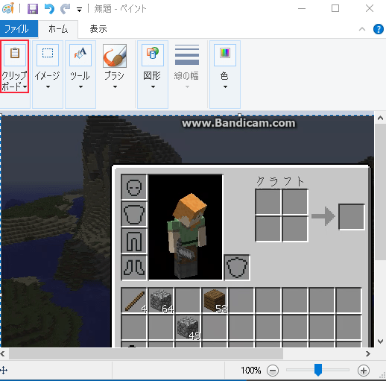The image size is (386, 381).
Task: Click the top selection handle on canvas
Action: click(x=239, y=115)
